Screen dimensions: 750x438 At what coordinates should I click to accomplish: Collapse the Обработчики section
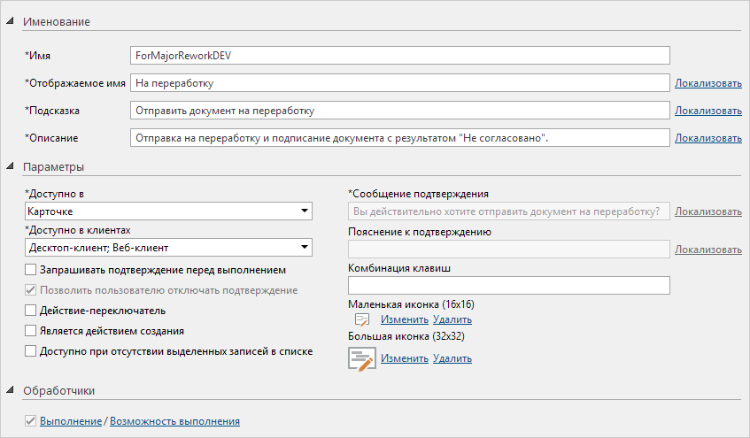click(11, 390)
